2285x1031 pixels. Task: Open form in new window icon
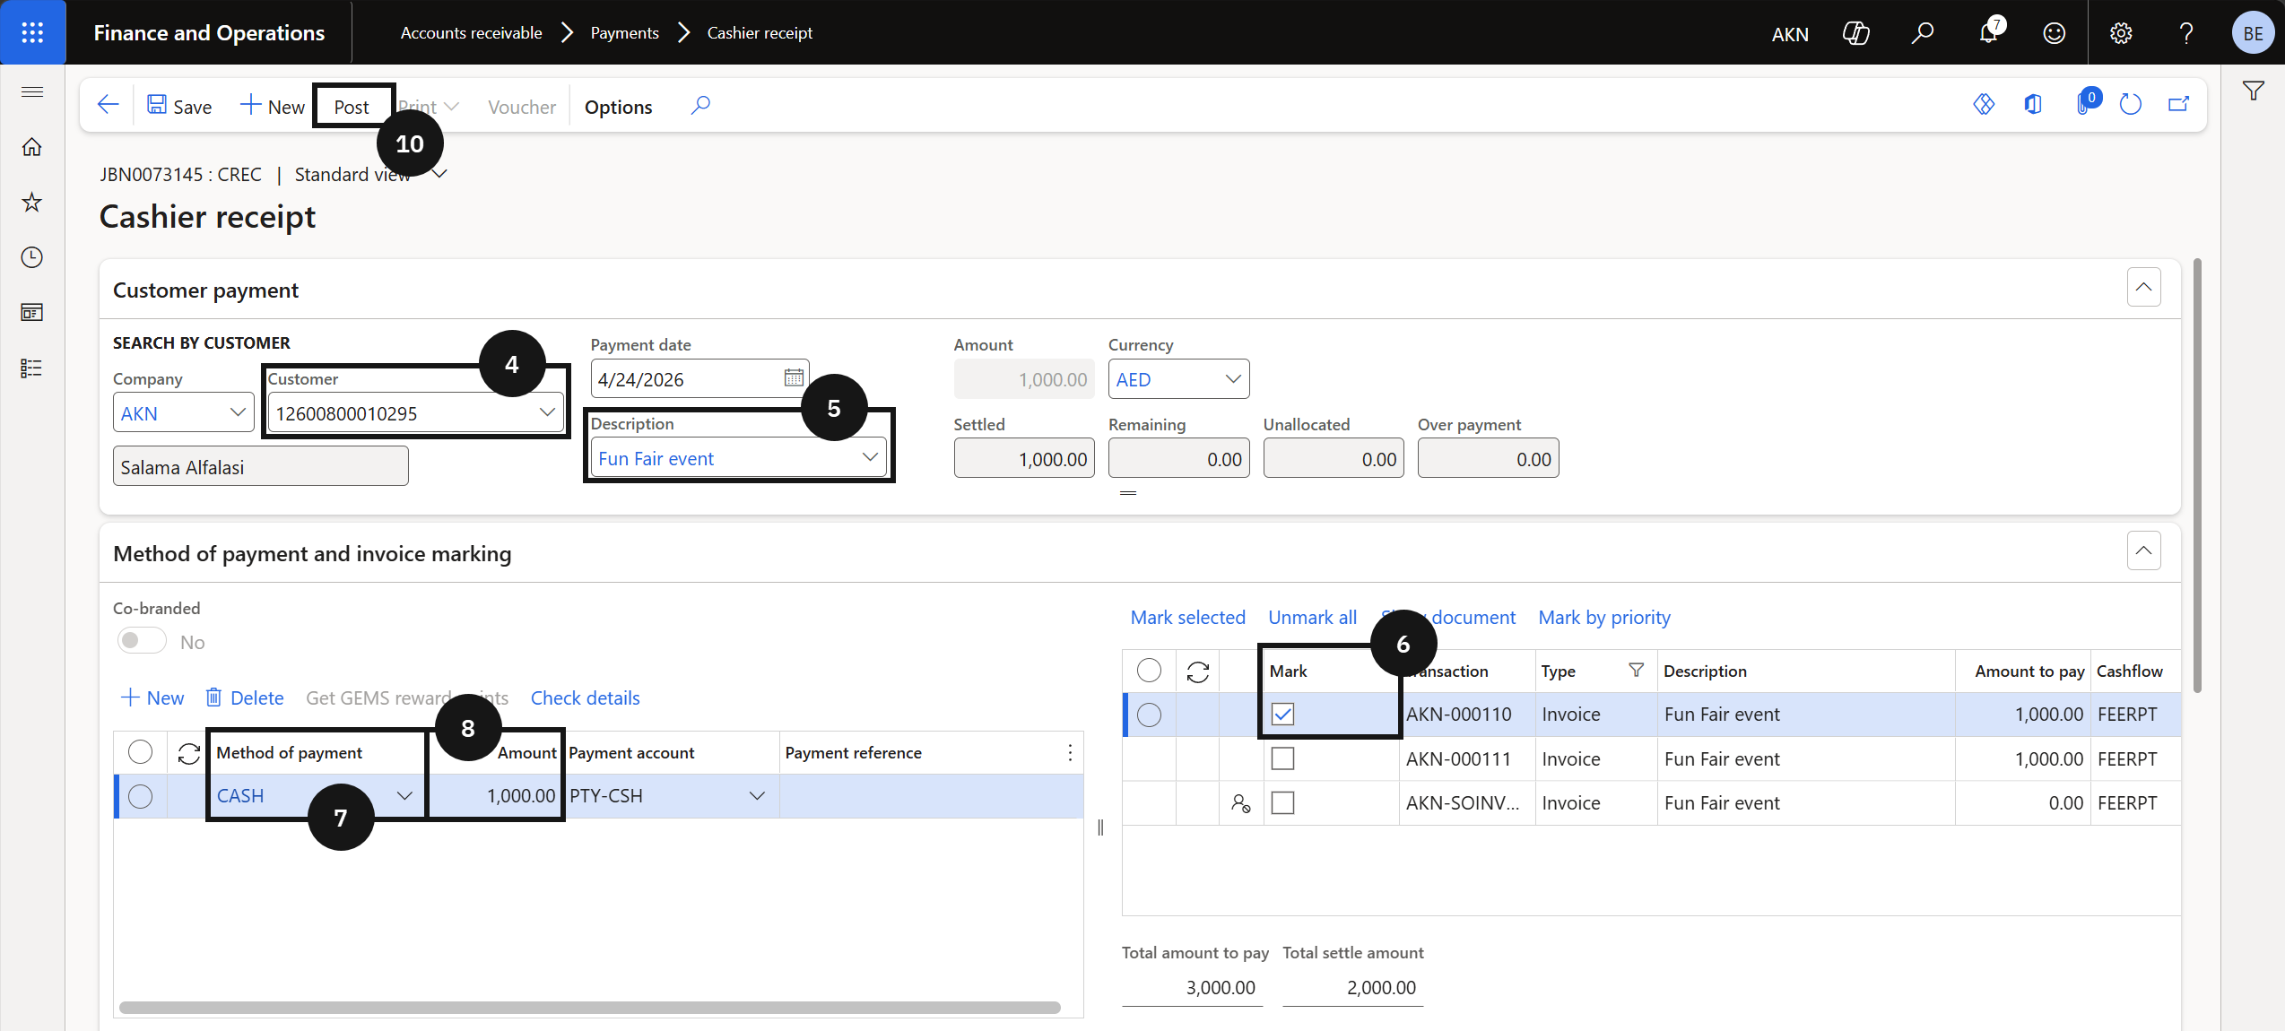(2179, 105)
